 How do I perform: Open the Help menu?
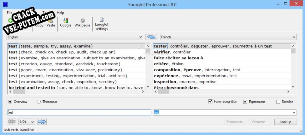click(60, 13)
